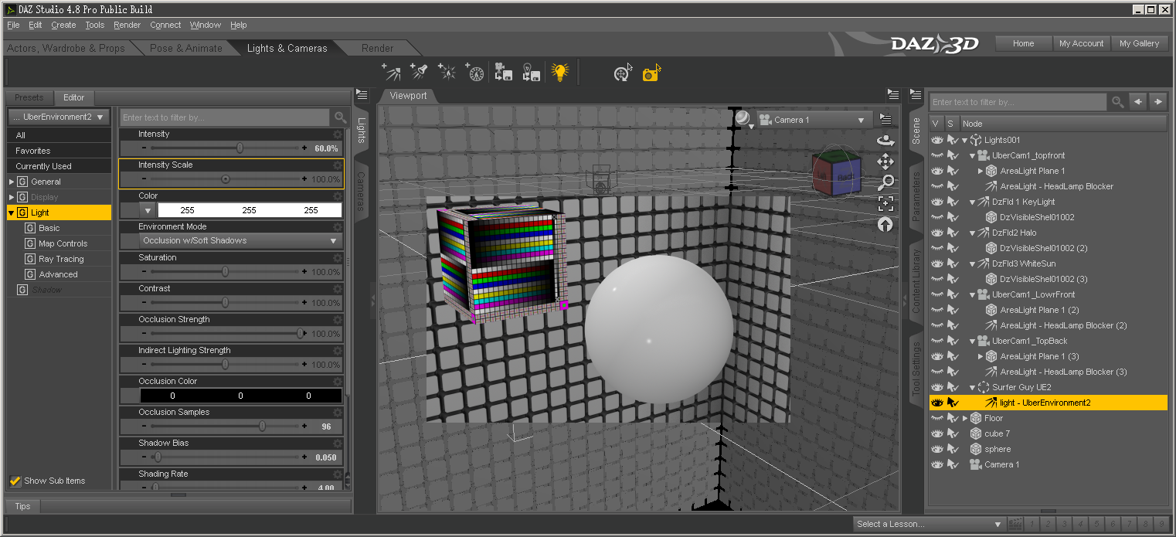Open the Light editor pane options menu
Screen dimensions: 1176x537
[x=361, y=95]
